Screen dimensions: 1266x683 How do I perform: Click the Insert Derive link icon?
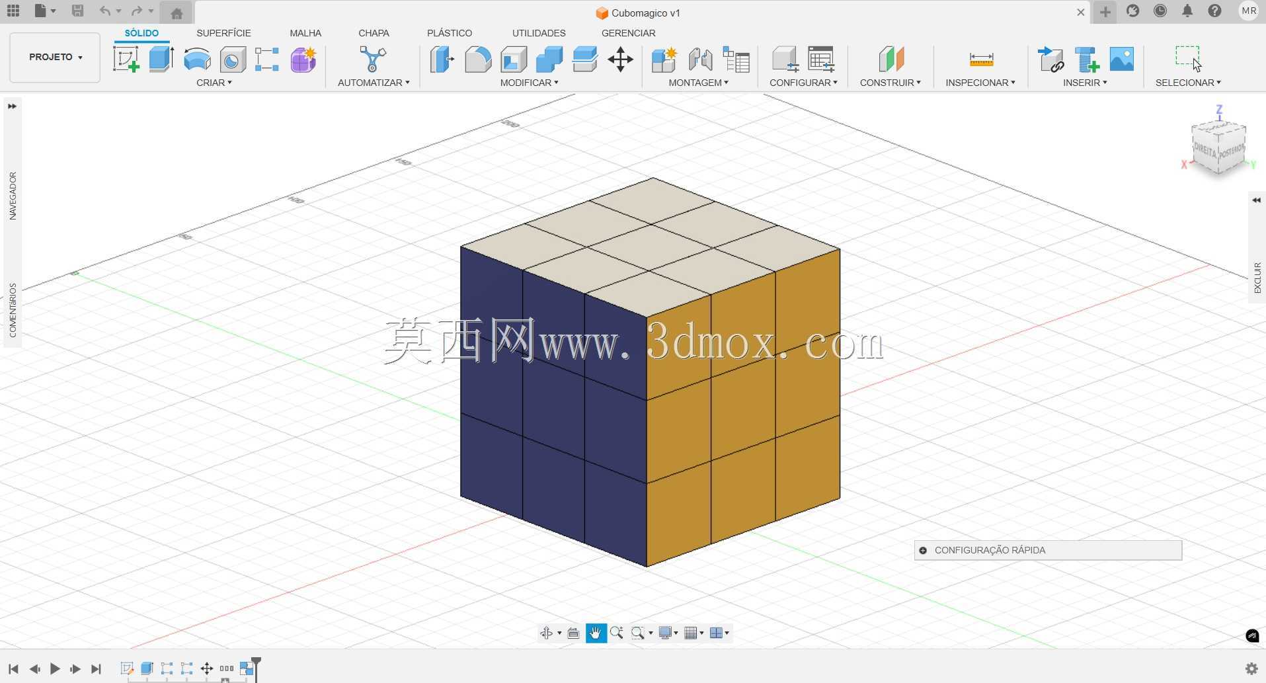pos(1050,60)
